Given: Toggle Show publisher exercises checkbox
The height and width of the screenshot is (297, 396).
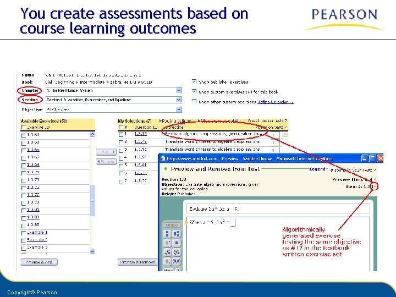Looking at the screenshot, I should pyautogui.click(x=194, y=81).
